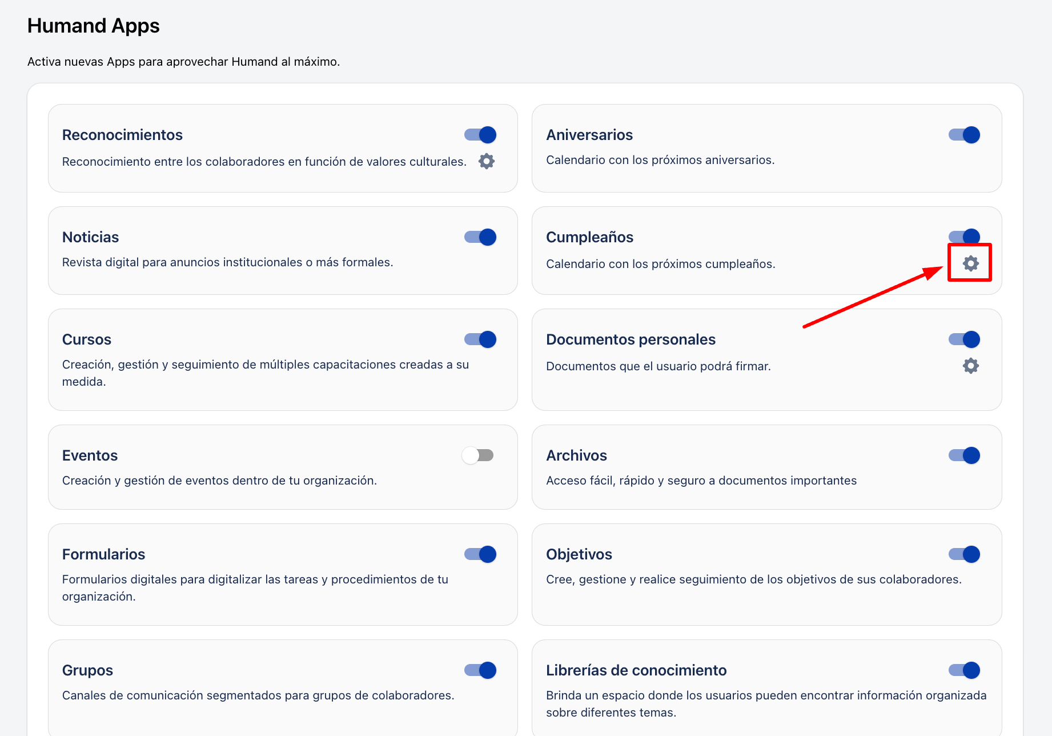1052x736 pixels.
Task: Disable the Reconocimientos toggle
Action: [x=480, y=135]
